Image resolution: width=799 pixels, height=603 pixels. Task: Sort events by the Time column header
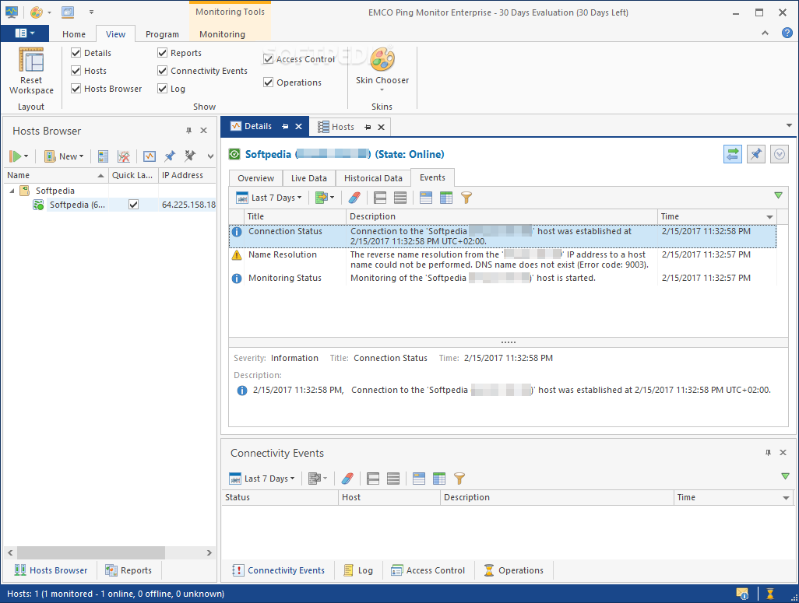click(716, 216)
